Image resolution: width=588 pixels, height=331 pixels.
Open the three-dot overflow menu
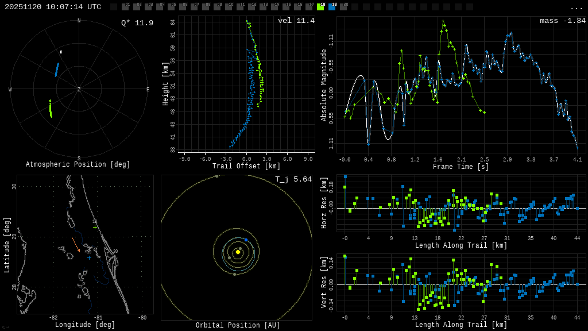576,7
